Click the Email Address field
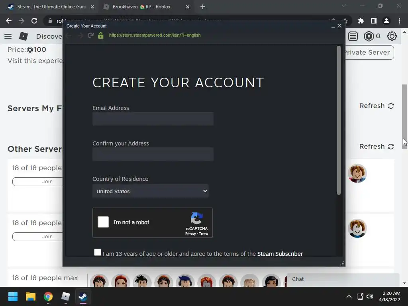Image resolution: width=408 pixels, height=306 pixels. (153, 119)
